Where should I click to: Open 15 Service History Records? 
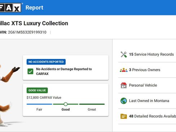(x=147, y=54)
